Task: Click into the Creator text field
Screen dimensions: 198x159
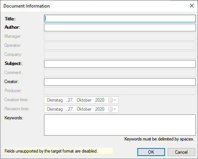Action: tap(120, 82)
